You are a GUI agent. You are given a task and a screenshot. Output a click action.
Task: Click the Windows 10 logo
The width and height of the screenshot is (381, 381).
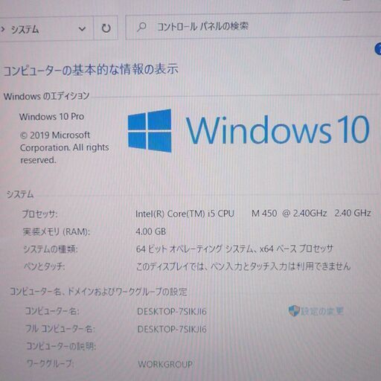[x=249, y=130]
